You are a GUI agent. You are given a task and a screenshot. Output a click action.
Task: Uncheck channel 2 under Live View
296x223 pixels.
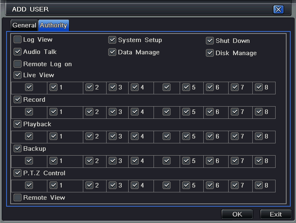(x=89, y=87)
